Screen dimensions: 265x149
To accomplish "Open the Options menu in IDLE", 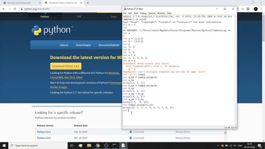I will point(152,13).
